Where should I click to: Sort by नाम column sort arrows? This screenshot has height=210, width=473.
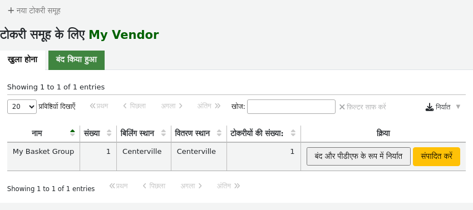tap(72, 133)
